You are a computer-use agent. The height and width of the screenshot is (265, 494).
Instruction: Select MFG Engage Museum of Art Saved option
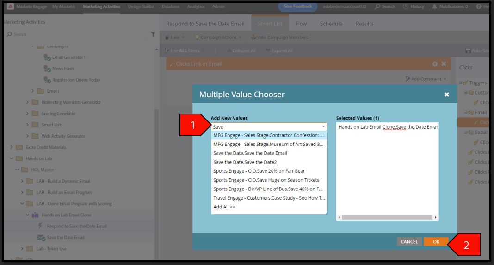point(269,144)
